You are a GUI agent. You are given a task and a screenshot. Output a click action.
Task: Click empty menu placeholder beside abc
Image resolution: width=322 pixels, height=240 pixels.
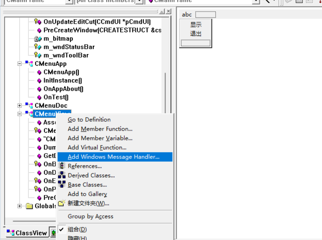[x=205, y=15]
